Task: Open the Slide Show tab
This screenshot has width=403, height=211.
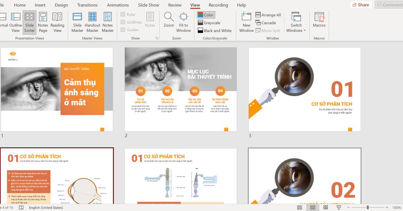Action: (x=149, y=5)
